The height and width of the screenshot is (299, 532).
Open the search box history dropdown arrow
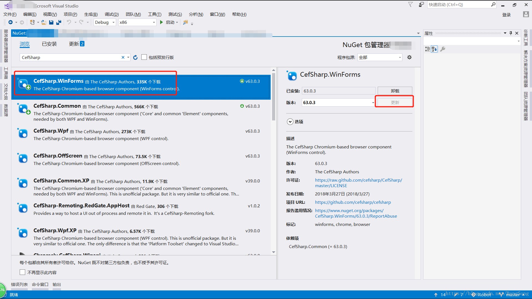(x=128, y=57)
